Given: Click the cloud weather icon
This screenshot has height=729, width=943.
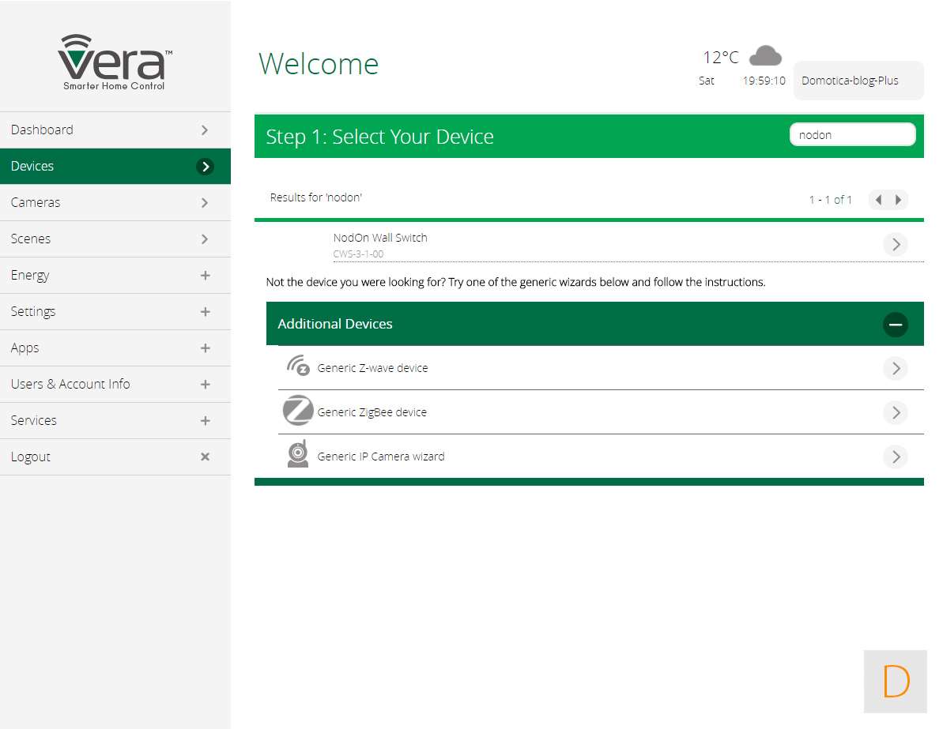Looking at the screenshot, I should click(764, 56).
